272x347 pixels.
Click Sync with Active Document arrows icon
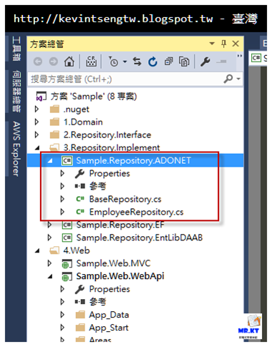point(137,62)
